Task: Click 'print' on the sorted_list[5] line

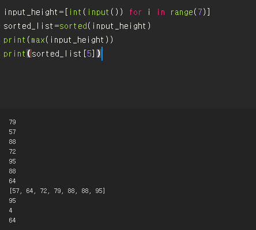Action: tap(14, 54)
